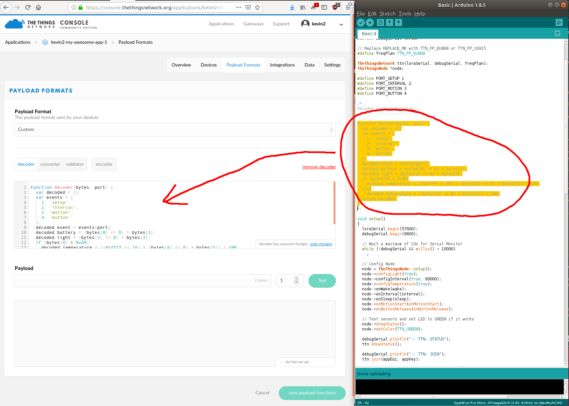Click the kevin2-my-awesome-app-1 breadcrumb
Screen dimensions: 569x406
point(79,42)
